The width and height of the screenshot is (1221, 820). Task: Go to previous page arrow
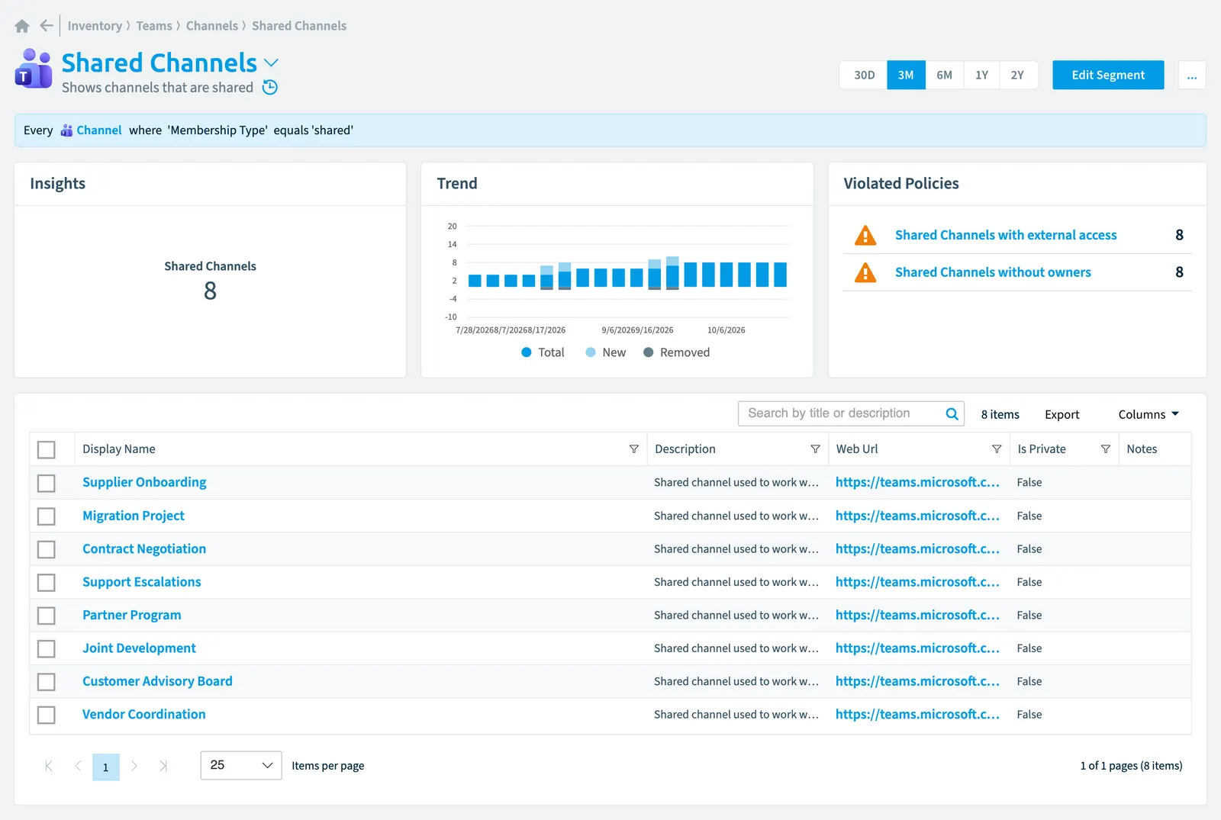pyautogui.click(x=78, y=766)
